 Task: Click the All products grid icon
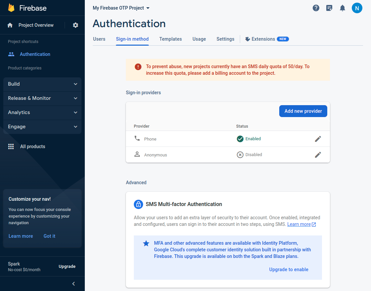[x=11, y=146]
